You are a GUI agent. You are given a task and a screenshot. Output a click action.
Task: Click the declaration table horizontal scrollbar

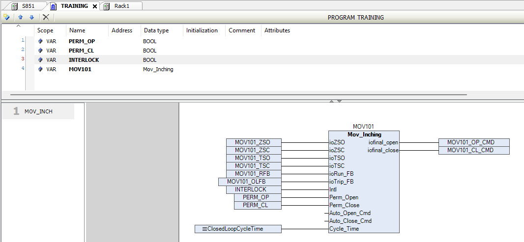click(238, 95)
